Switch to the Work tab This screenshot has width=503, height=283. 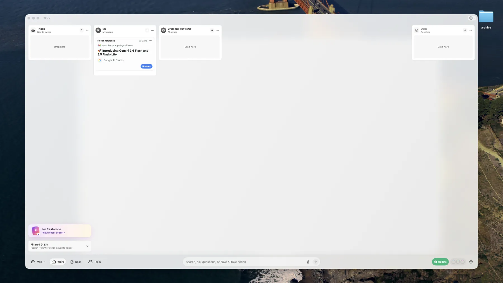click(x=58, y=262)
